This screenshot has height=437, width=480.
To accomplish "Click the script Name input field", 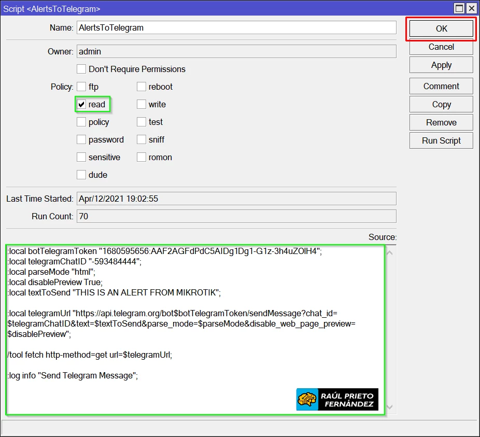I will (236, 27).
